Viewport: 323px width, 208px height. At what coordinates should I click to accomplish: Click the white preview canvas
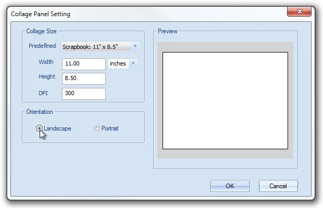225,100
